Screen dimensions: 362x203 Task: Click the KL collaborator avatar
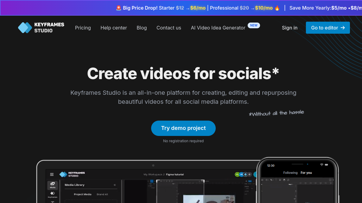pos(237,174)
